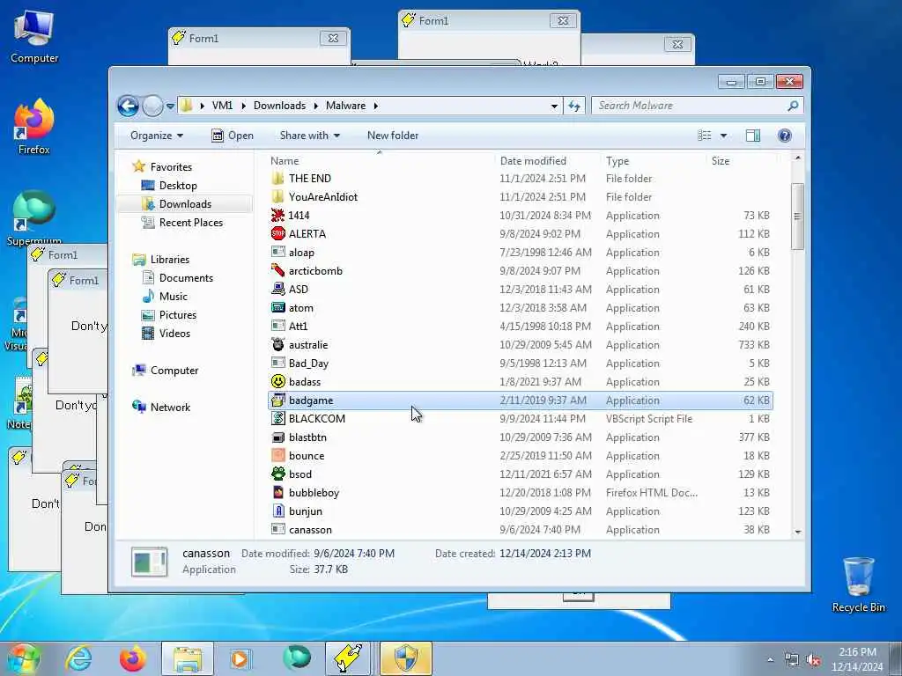Select the ALERTA stop sign icon
Image resolution: width=902 pixels, height=676 pixels.
277,234
